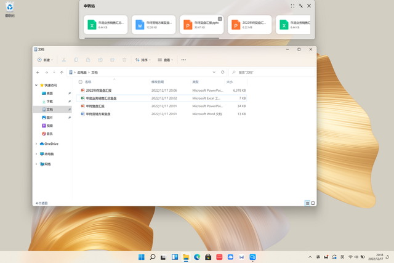Expand the 中转站 panel with the four-dot icon
The width and height of the screenshot is (394, 263).
292,6
